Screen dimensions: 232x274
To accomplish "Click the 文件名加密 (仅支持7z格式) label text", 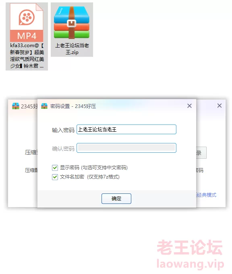I will pyautogui.click(x=90, y=177).
